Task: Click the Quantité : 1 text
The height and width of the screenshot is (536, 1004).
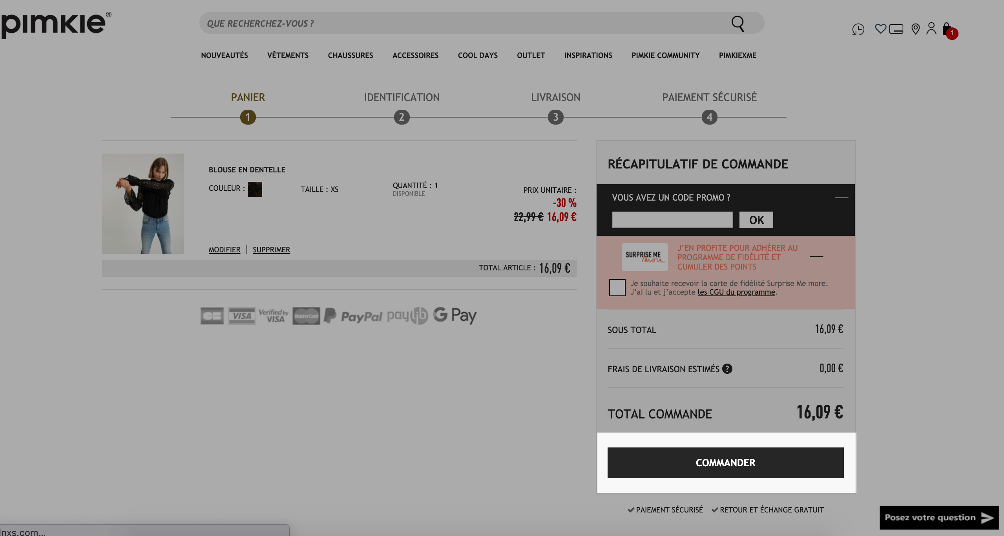Action: click(415, 185)
